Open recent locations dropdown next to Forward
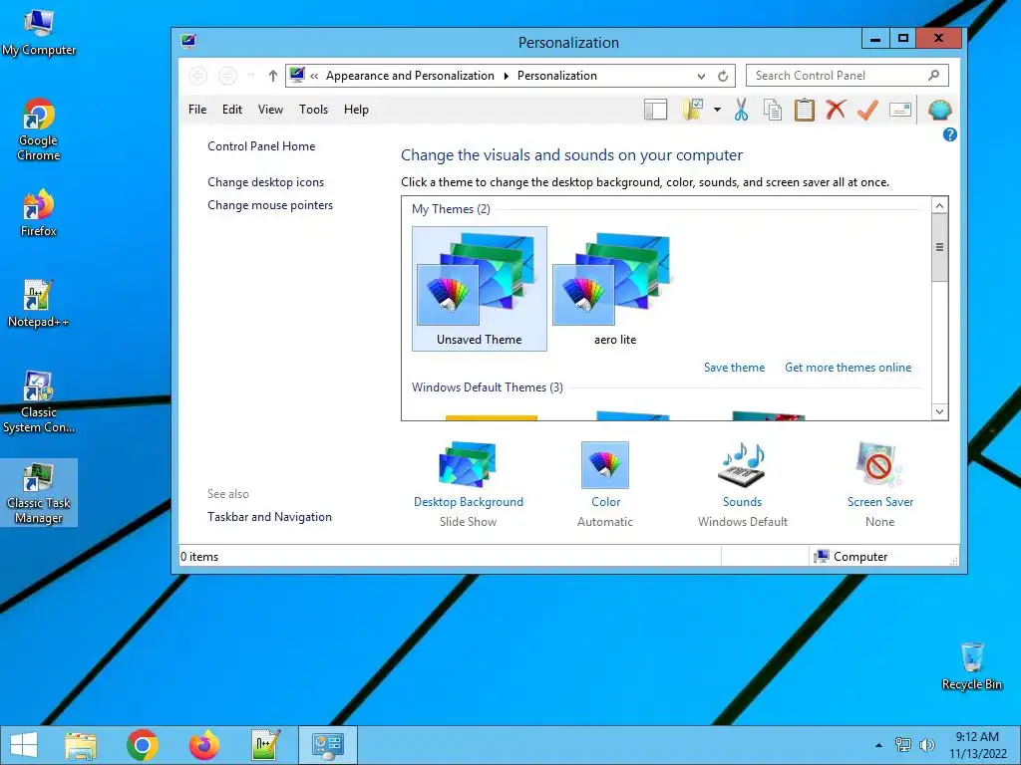The width and height of the screenshot is (1021, 765). [x=250, y=76]
